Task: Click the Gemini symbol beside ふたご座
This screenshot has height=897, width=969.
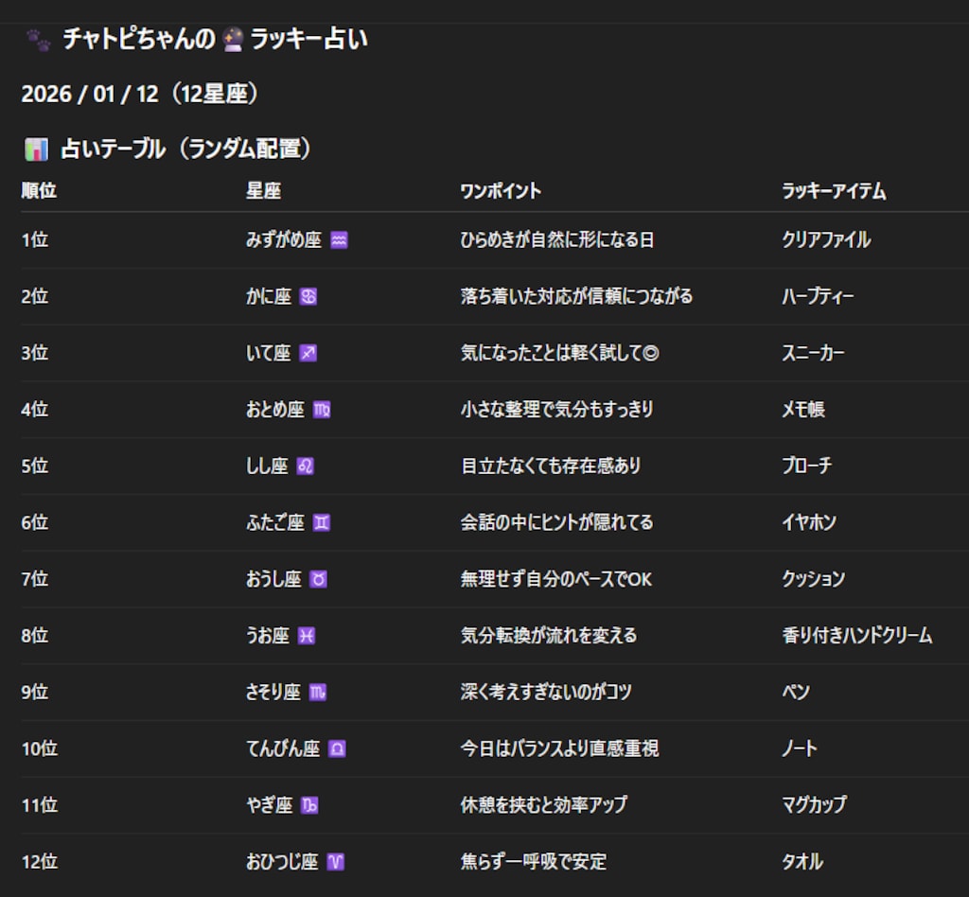Action: click(322, 522)
